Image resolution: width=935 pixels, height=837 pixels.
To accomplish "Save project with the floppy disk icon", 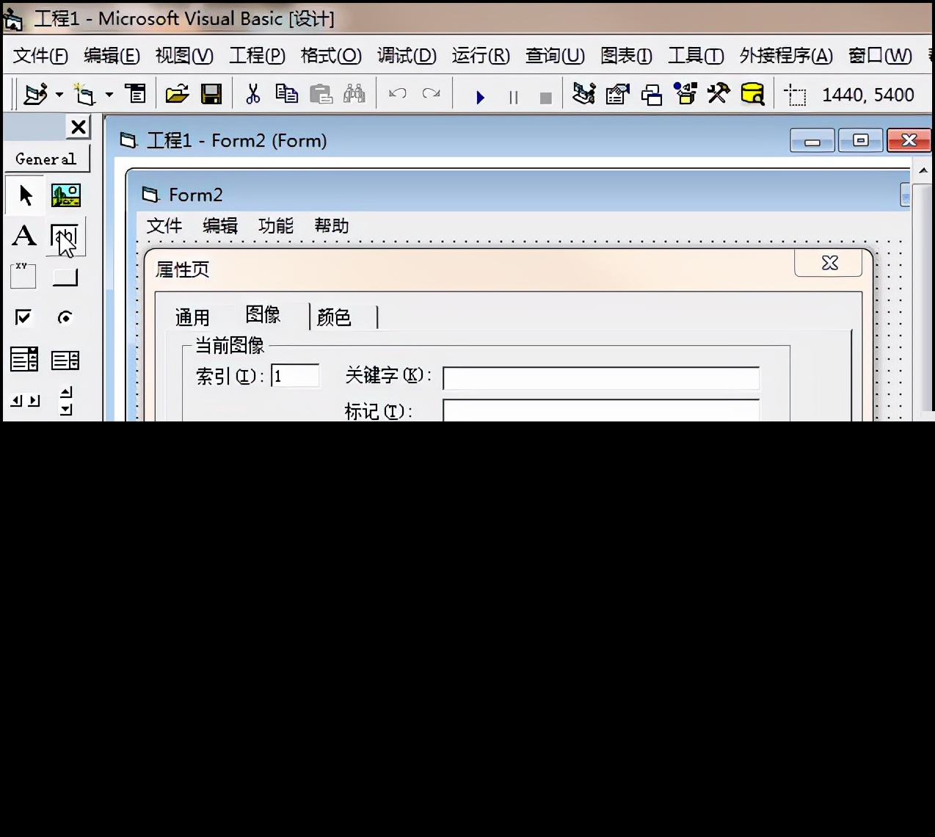I will pyautogui.click(x=211, y=94).
